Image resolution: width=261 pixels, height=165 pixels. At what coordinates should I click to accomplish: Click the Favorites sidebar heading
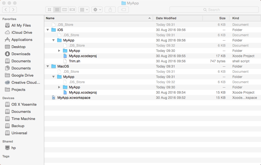pyautogui.click(x=9, y=19)
